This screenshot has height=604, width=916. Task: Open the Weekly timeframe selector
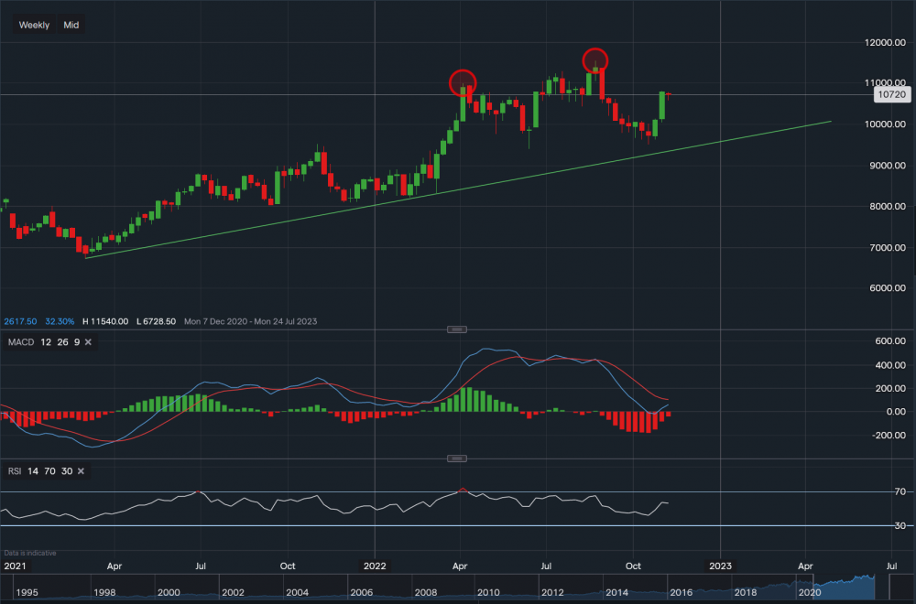tap(33, 25)
